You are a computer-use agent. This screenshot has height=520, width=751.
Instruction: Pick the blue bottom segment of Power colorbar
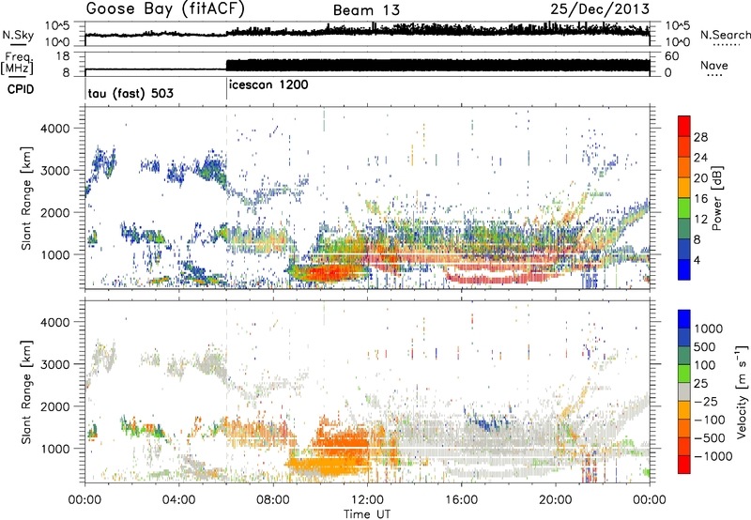[684, 269]
